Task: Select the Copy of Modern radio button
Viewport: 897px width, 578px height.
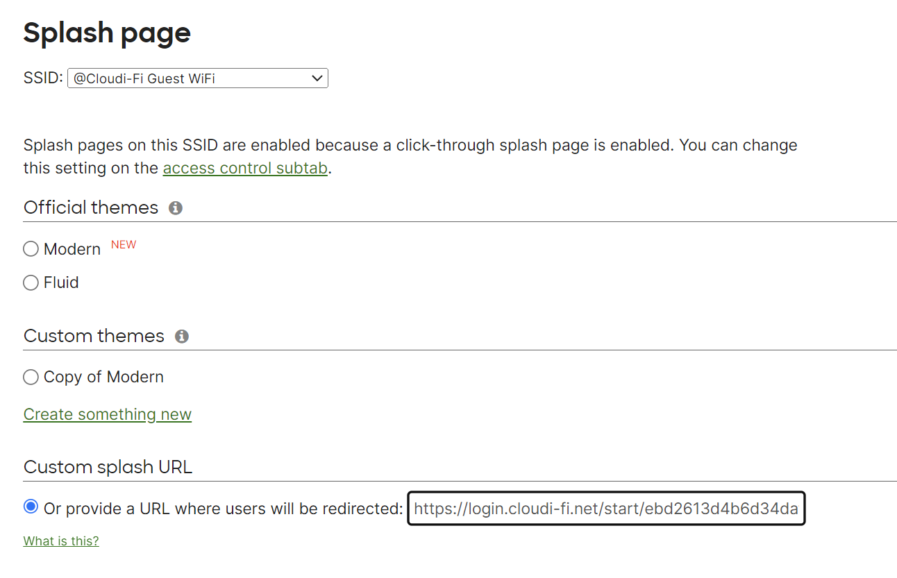Action: click(x=31, y=377)
